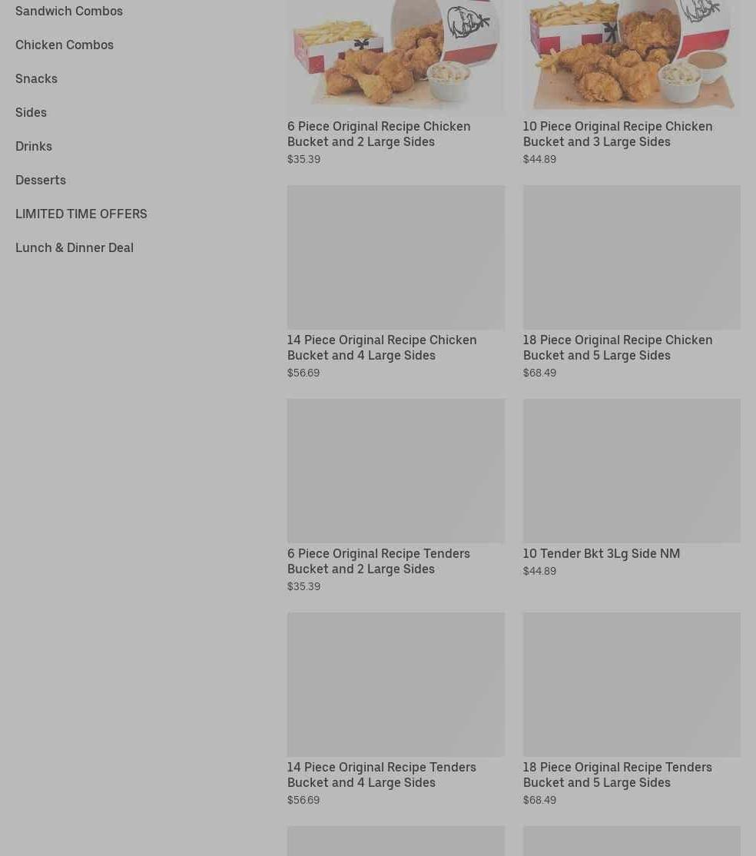Open the Sides menu section
Viewport: 756px width, 856px height.
(31, 112)
